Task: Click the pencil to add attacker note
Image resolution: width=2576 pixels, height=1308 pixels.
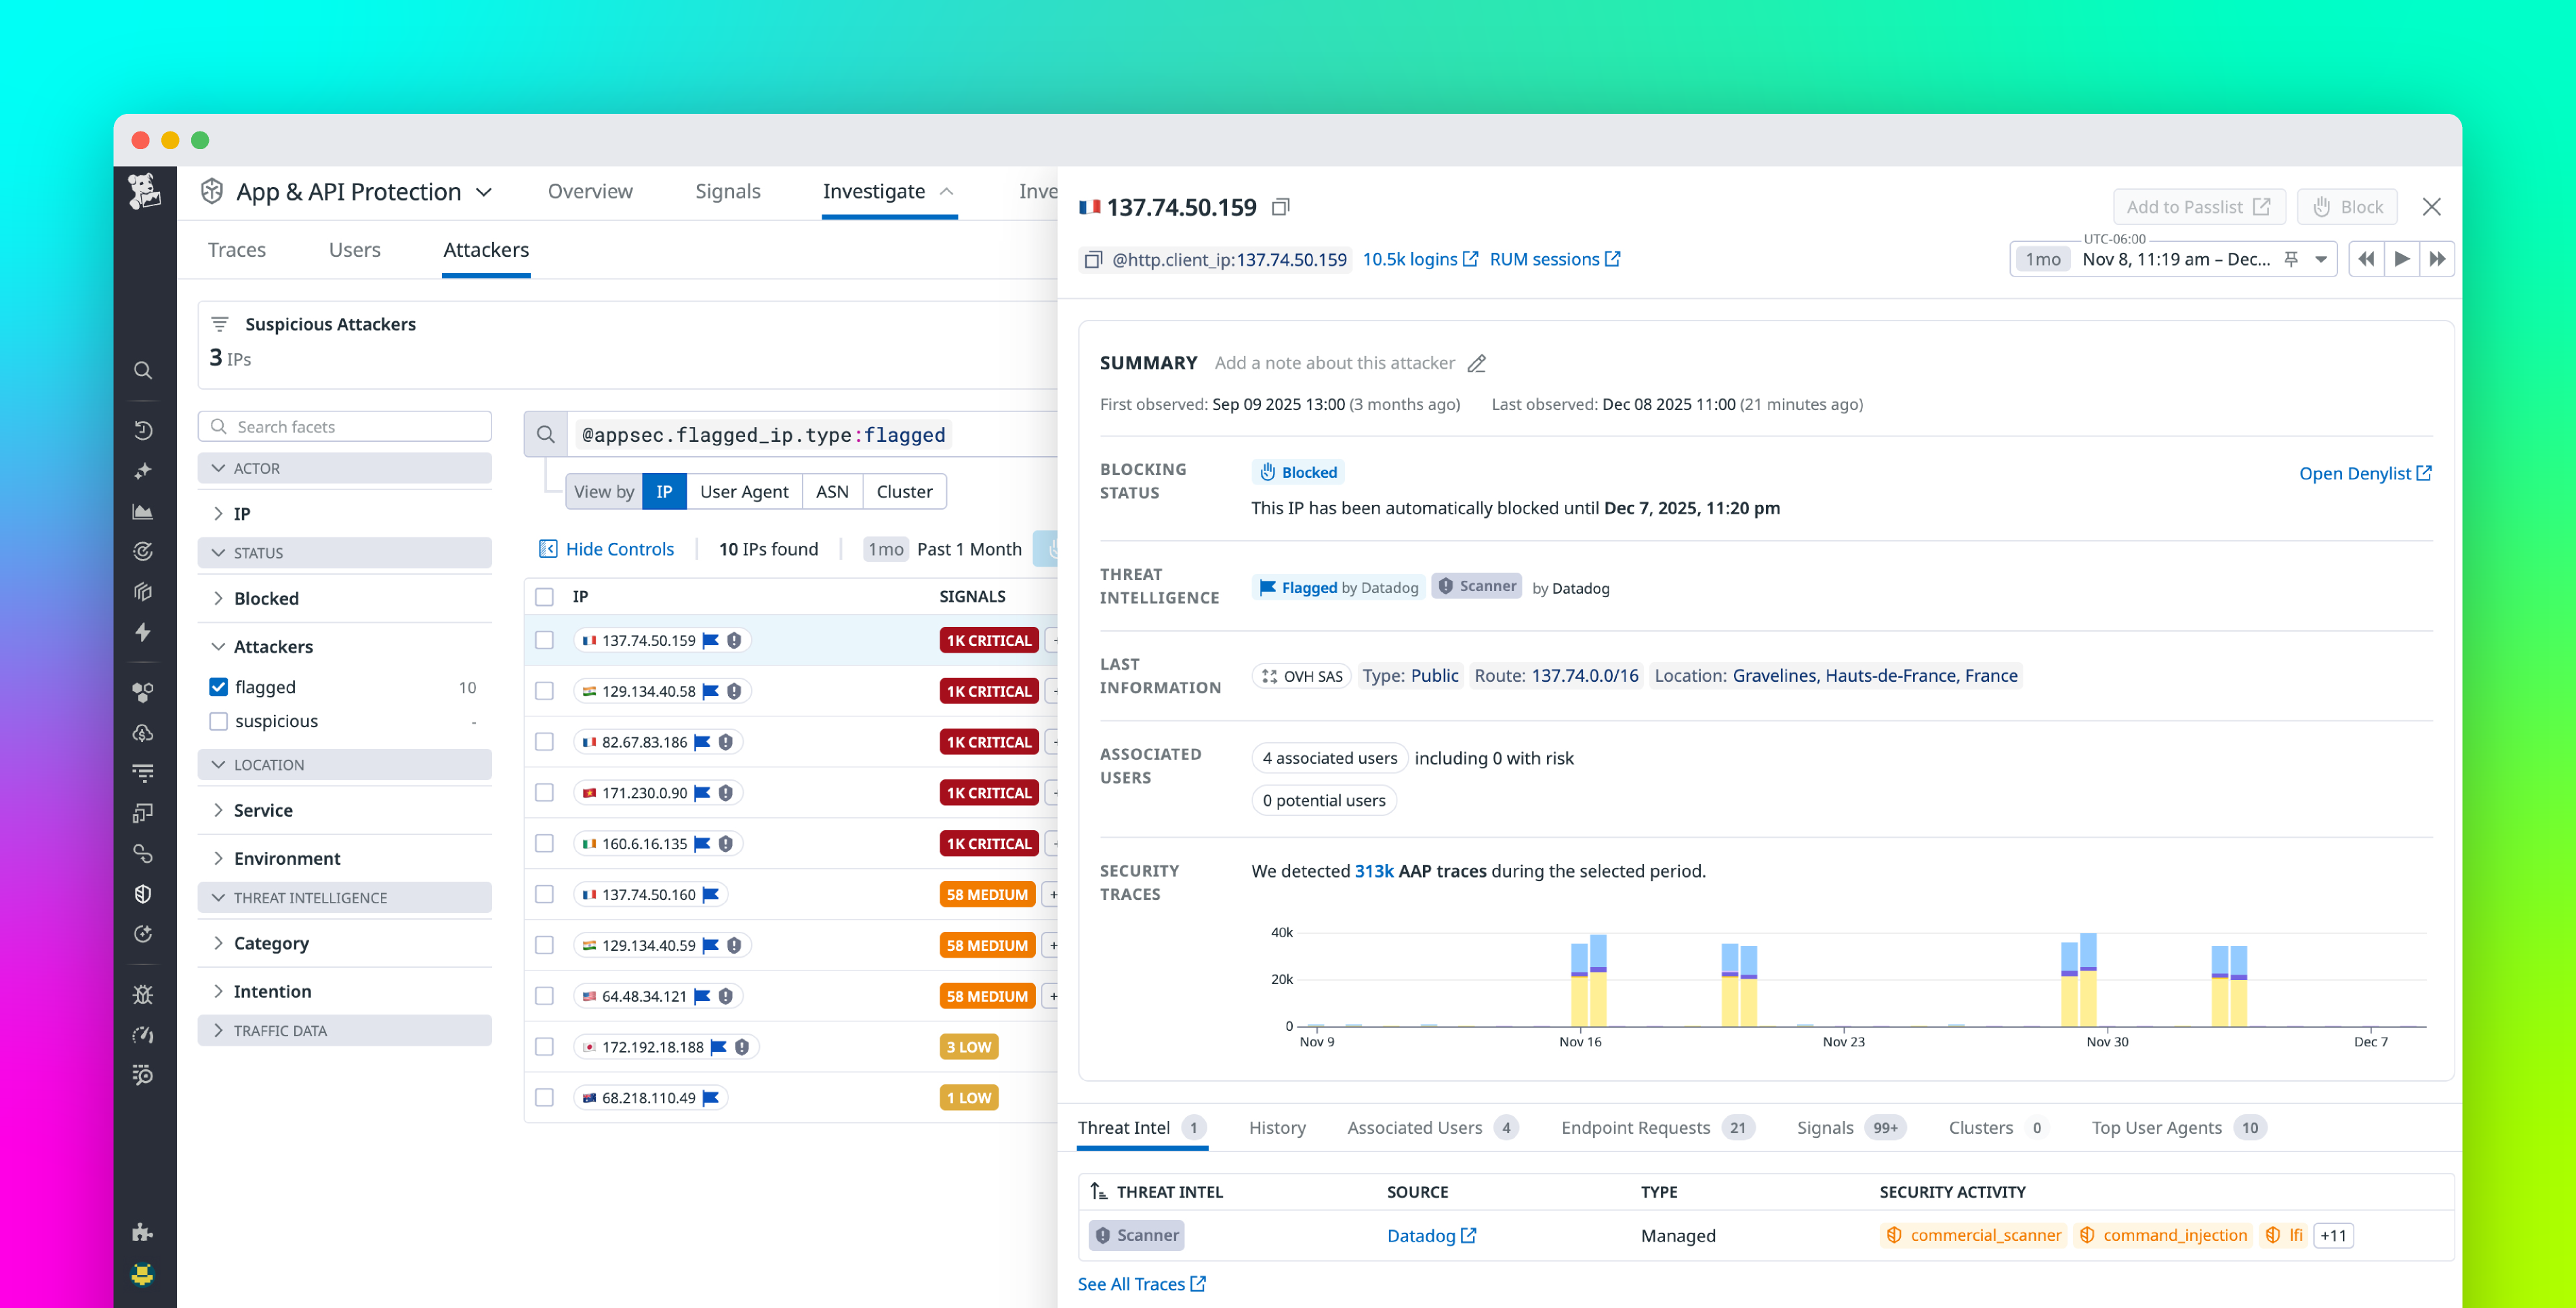Action: [1477, 363]
